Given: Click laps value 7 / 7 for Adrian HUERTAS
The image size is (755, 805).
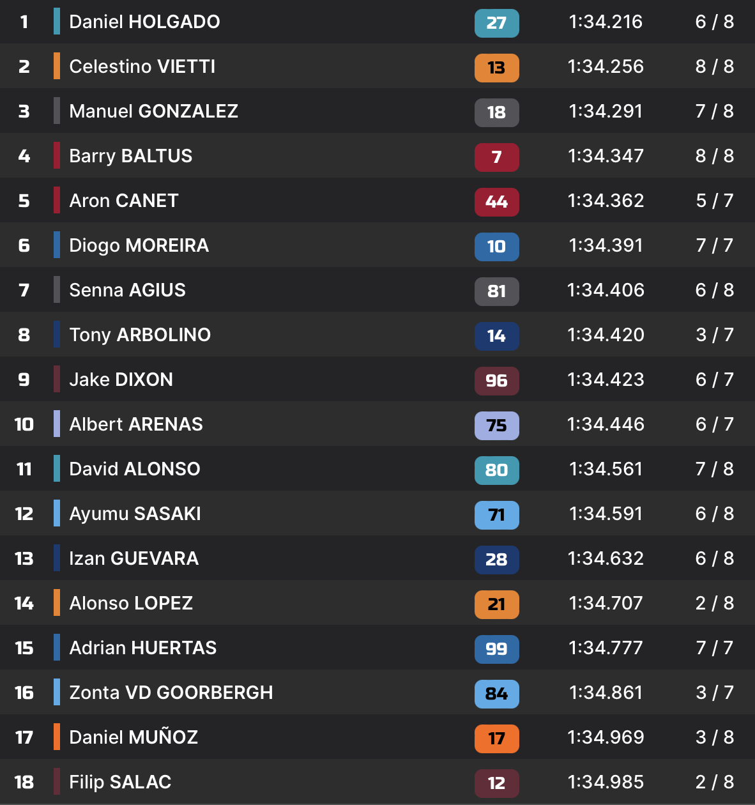Looking at the screenshot, I should 714,648.
